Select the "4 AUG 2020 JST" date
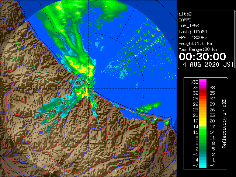 (208, 65)
